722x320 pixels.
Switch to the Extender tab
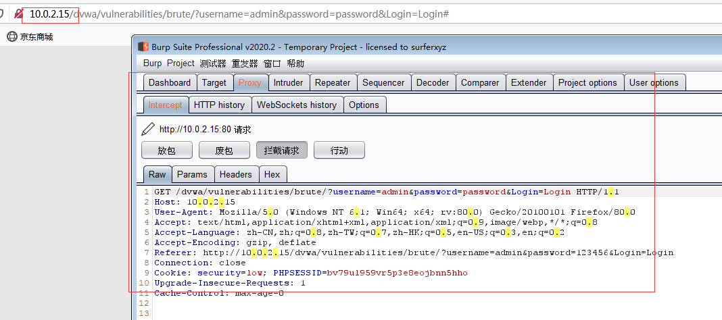click(529, 83)
